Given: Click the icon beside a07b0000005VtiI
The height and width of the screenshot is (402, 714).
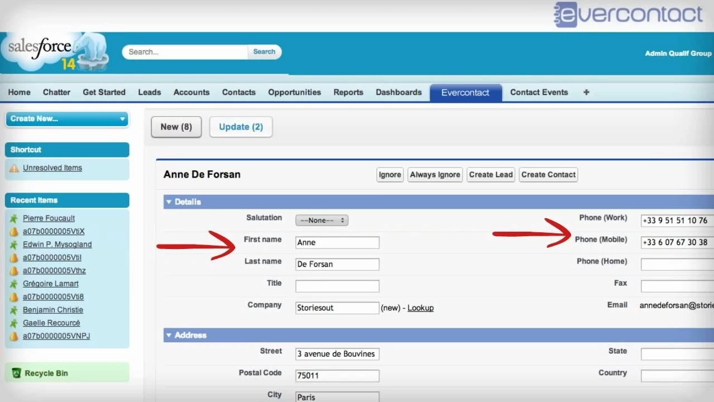Looking at the screenshot, I should (x=14, y=257).
